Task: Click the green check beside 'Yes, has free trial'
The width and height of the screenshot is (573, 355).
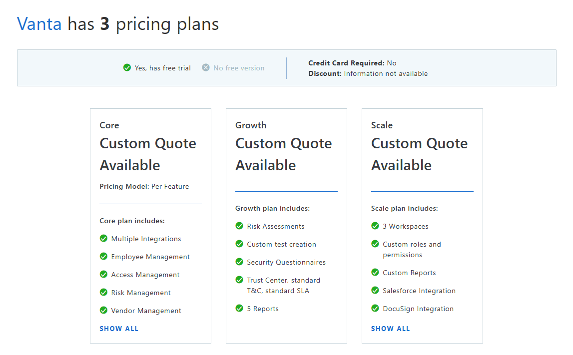Action: (127, 67)
